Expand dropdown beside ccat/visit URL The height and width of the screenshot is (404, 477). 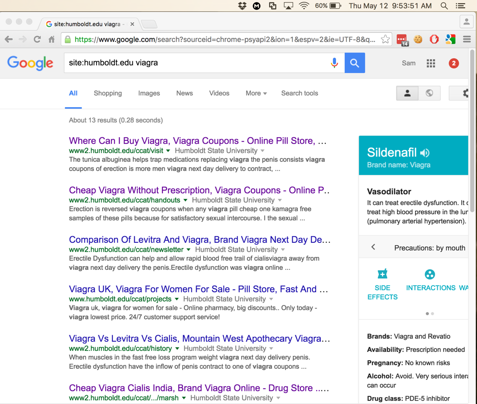[168, 150]
